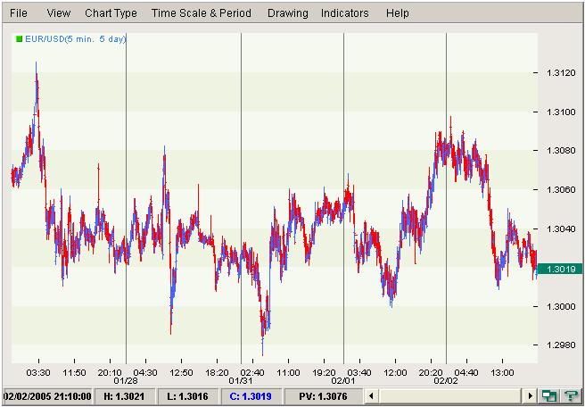Viewport: 585px width, 407px height.
Task: Click the horizontal chart scrollbar track
Action: (x=450, y=395)
